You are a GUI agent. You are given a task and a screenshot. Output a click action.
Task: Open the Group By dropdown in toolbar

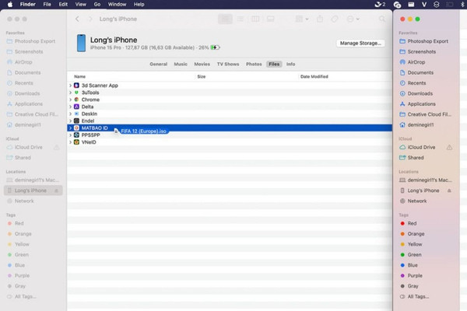[x=302, y=19]
